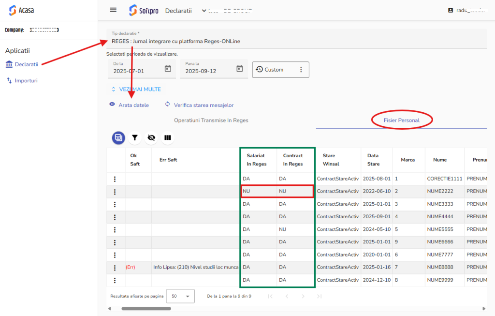This screenshot has height=316, width=495.
Task: Go to the first results page
Action: pos(270,296)
